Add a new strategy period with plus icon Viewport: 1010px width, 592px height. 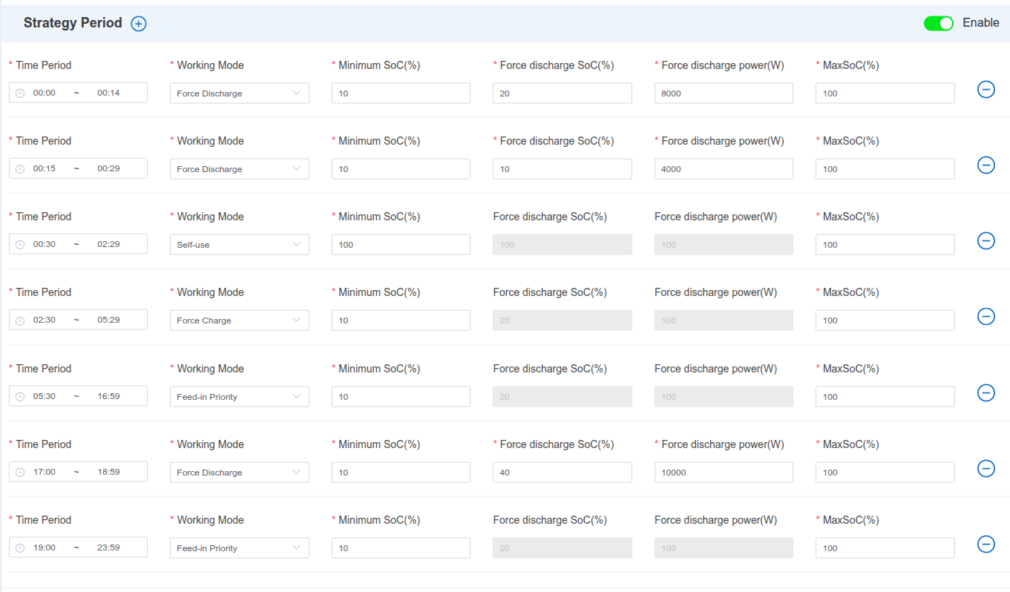pyautogui.click(x=139, y=24)
